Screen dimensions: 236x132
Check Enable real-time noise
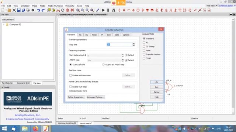(x=70, y=76)
